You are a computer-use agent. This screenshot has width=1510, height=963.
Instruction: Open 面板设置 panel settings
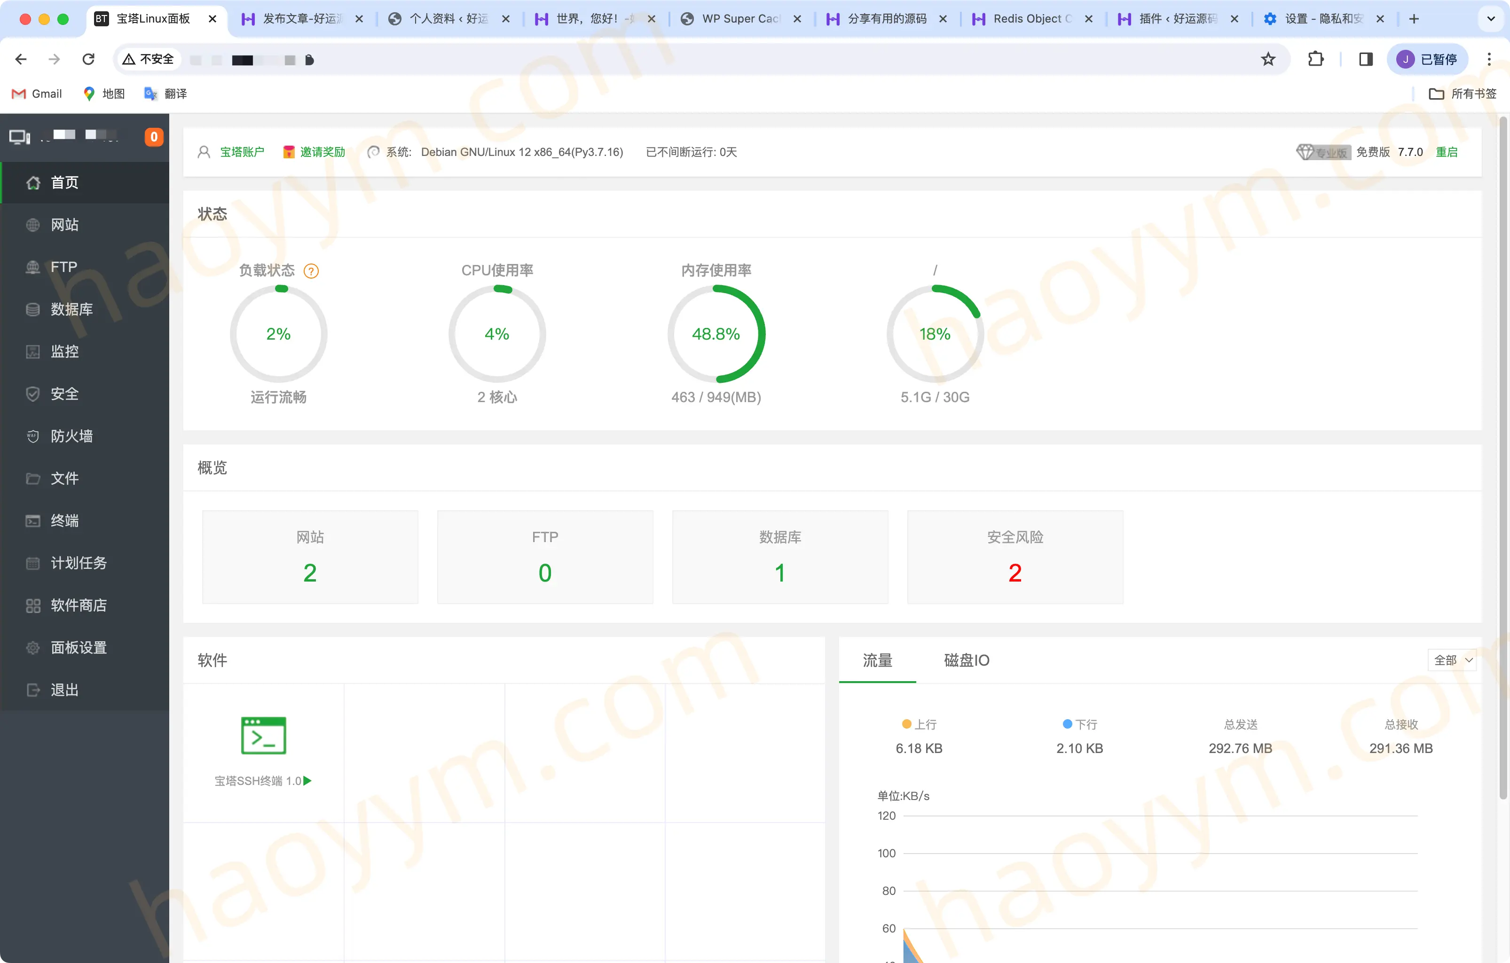pyautogui.click(x=79, y=647)
